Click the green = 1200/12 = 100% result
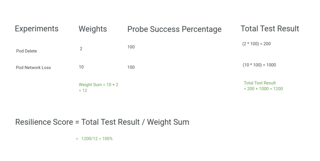This screenshot has height=161, width=320. [x=94, y=139]
